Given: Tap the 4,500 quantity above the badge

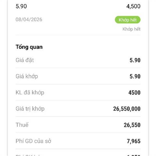Looking at the screenshot, I should tap(133, 6).
